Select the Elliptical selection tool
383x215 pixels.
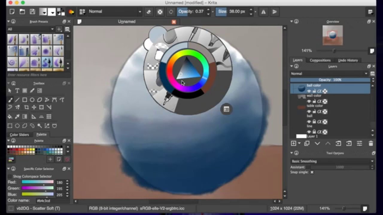pos(17,126)
